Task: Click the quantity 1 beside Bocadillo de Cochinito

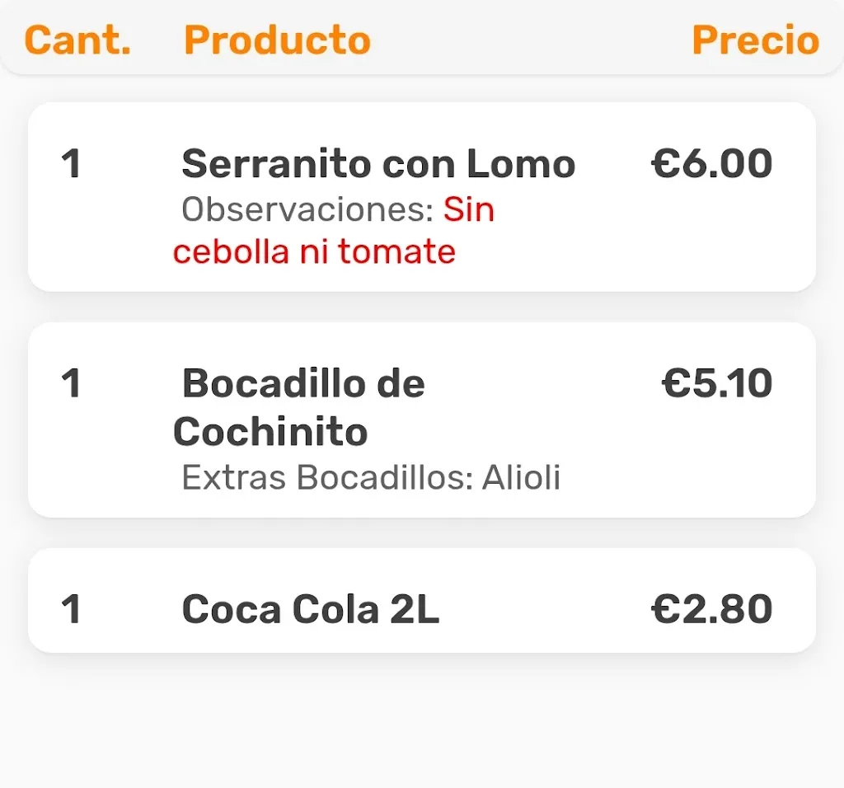Action: pos(72,383)
